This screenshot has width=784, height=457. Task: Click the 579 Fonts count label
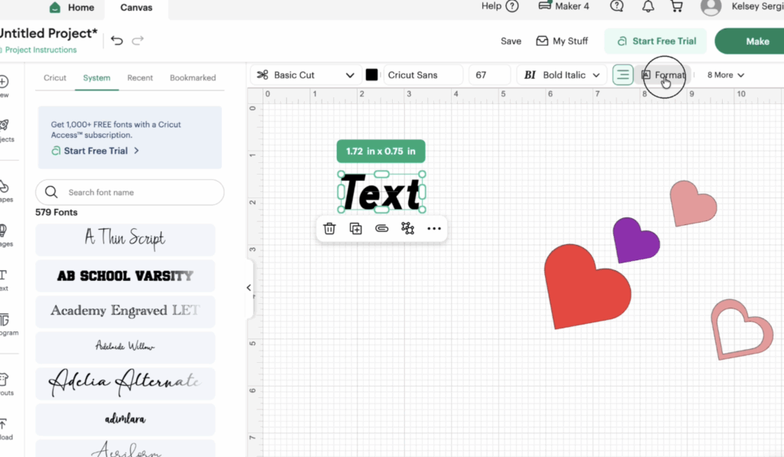57,212
